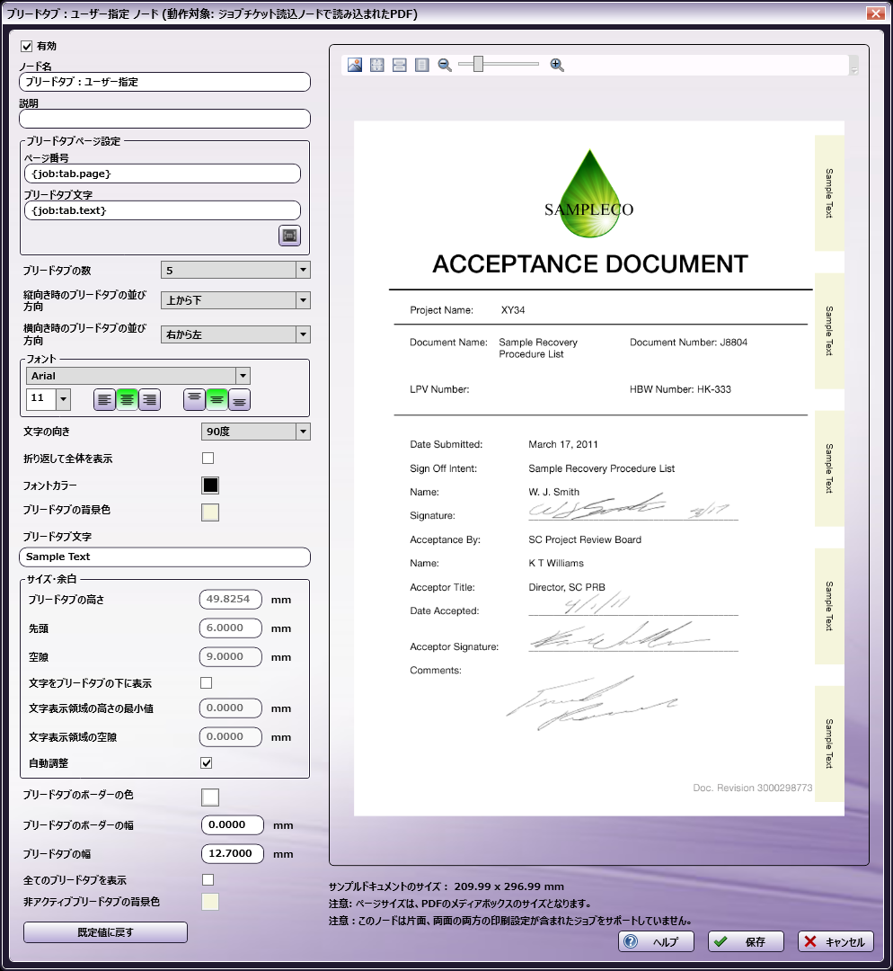Set vertical alignment to top
893x971 pixels.
[x=194, y=400]
